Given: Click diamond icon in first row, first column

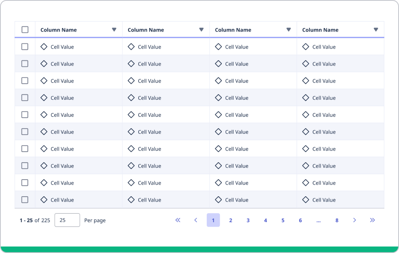Looking at the screenshot, I should 44,47.
